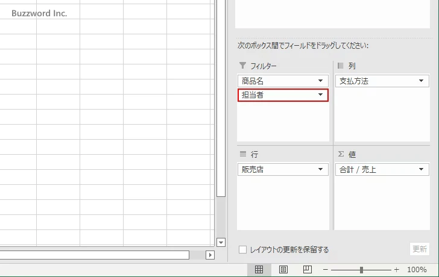The height and width of the screenshot is (277, 439).
Task: Open dropdown for 支払方法 column field
Action: (x=421, y=81)
